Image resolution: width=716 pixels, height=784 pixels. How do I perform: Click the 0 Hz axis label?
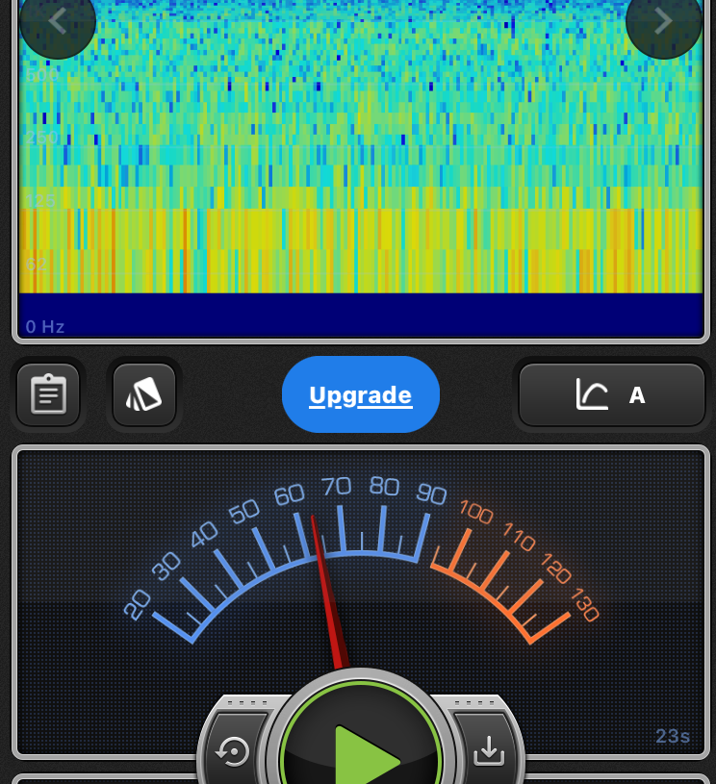pos(45,327)
